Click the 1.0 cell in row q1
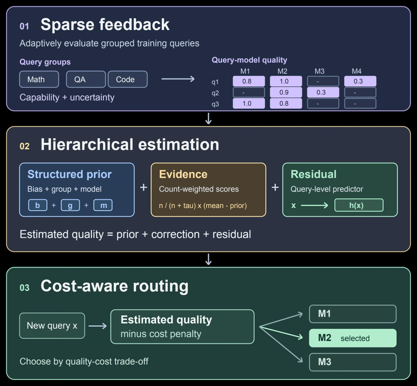Viewport: 417px width, 386px height. click(286, 81)
